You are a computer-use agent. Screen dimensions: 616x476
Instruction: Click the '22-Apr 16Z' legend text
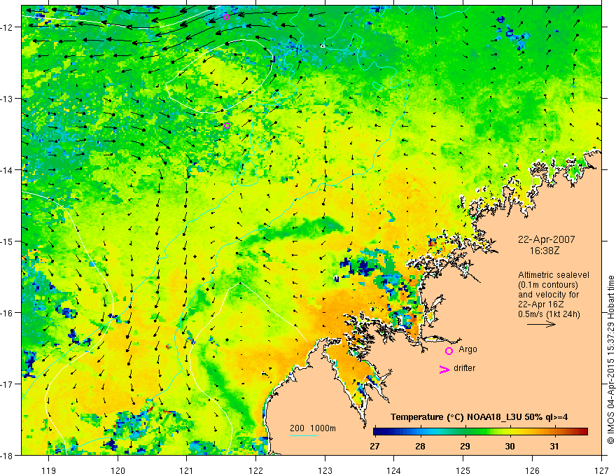pos(539,304)
